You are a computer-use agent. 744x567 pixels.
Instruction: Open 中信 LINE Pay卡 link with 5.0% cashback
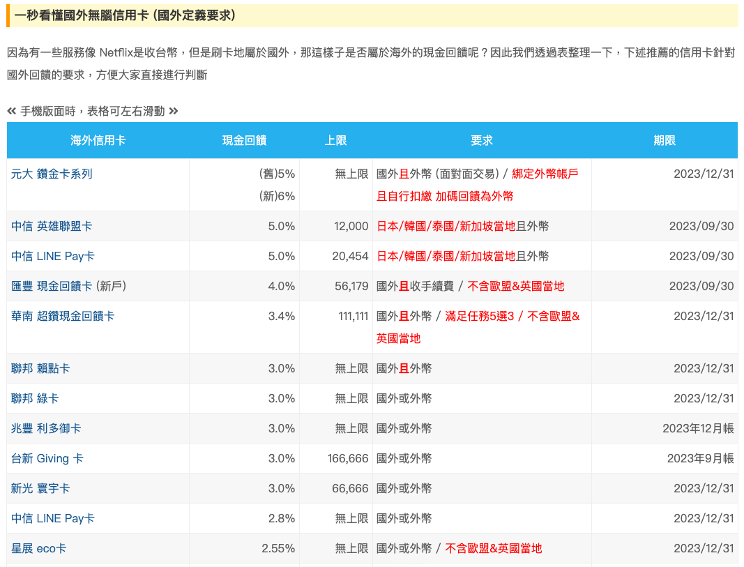coord(53,256)
